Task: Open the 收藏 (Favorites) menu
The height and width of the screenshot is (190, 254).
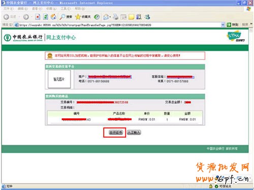Action: (51, 9)
